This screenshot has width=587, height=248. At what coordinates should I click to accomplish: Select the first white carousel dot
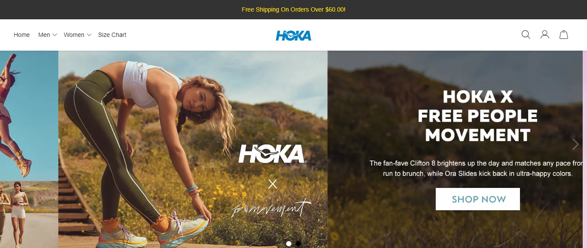[x=289, y=244]
